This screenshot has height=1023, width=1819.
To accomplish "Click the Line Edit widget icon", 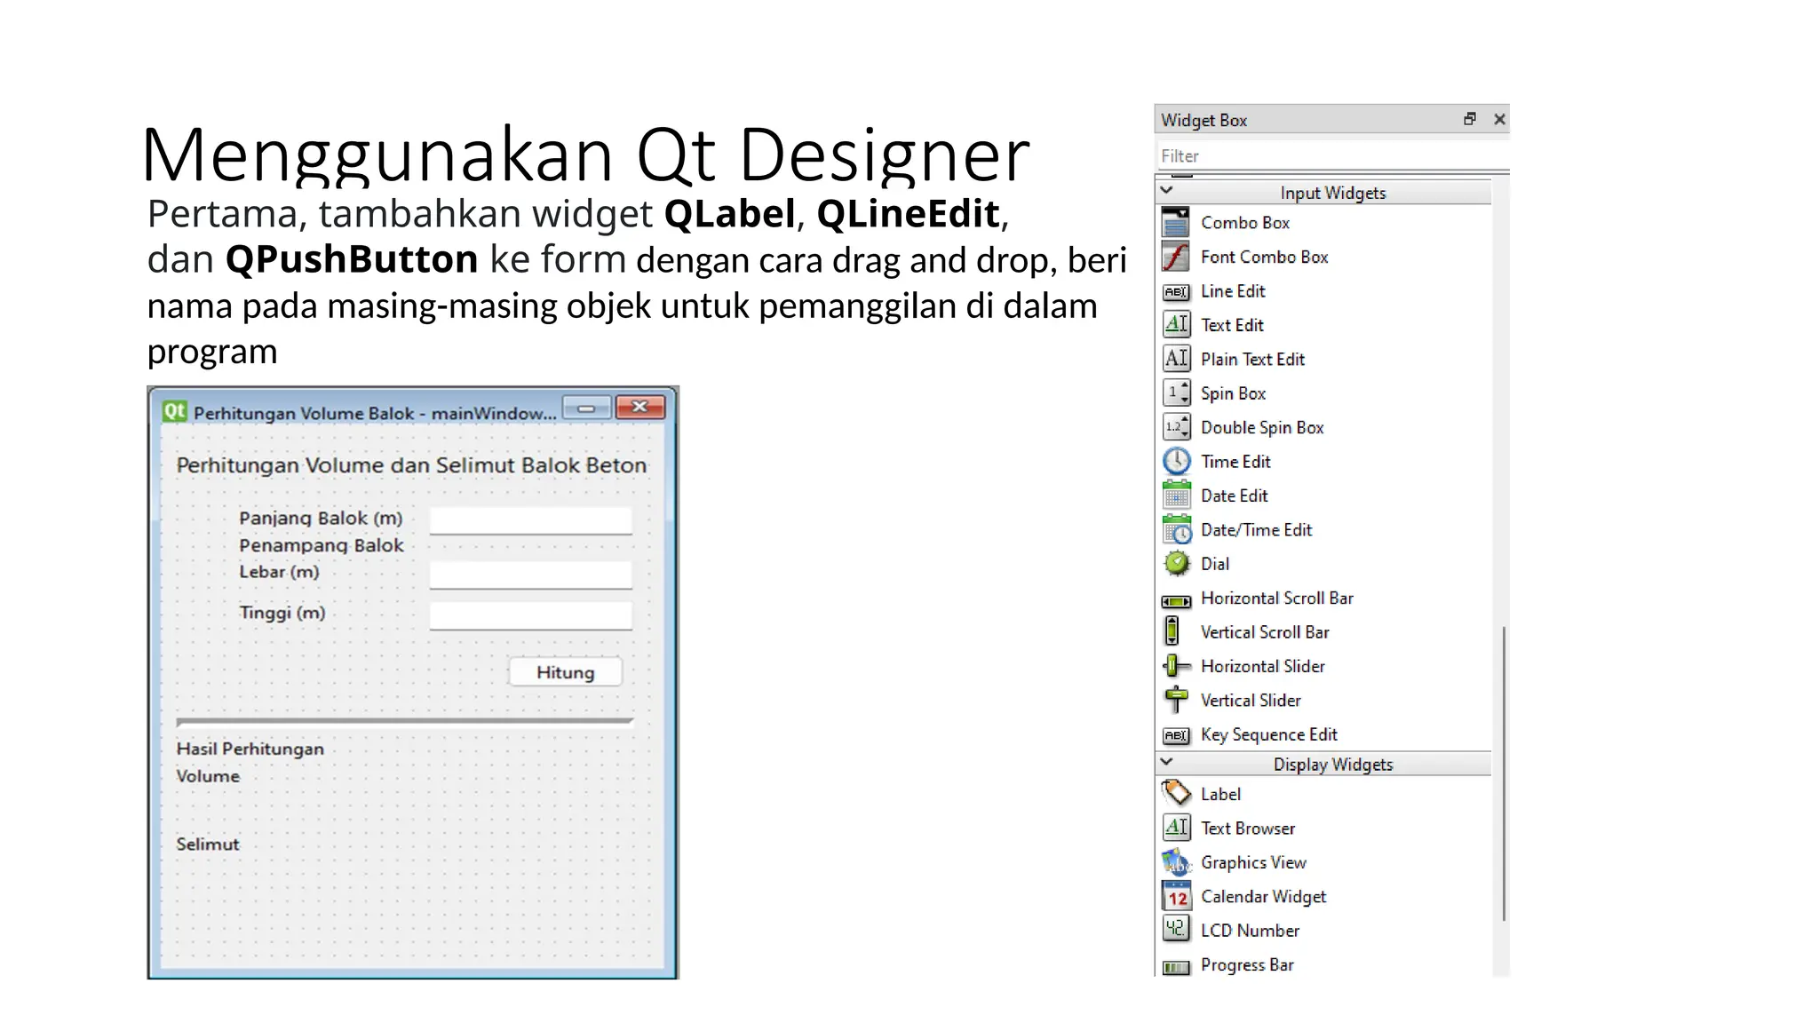I will [1175, 291].
